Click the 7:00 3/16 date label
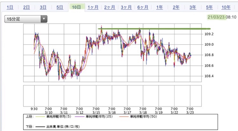238x131 pixels. point(112,111)
